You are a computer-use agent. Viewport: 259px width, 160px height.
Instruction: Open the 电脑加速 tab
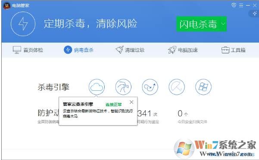183,50
